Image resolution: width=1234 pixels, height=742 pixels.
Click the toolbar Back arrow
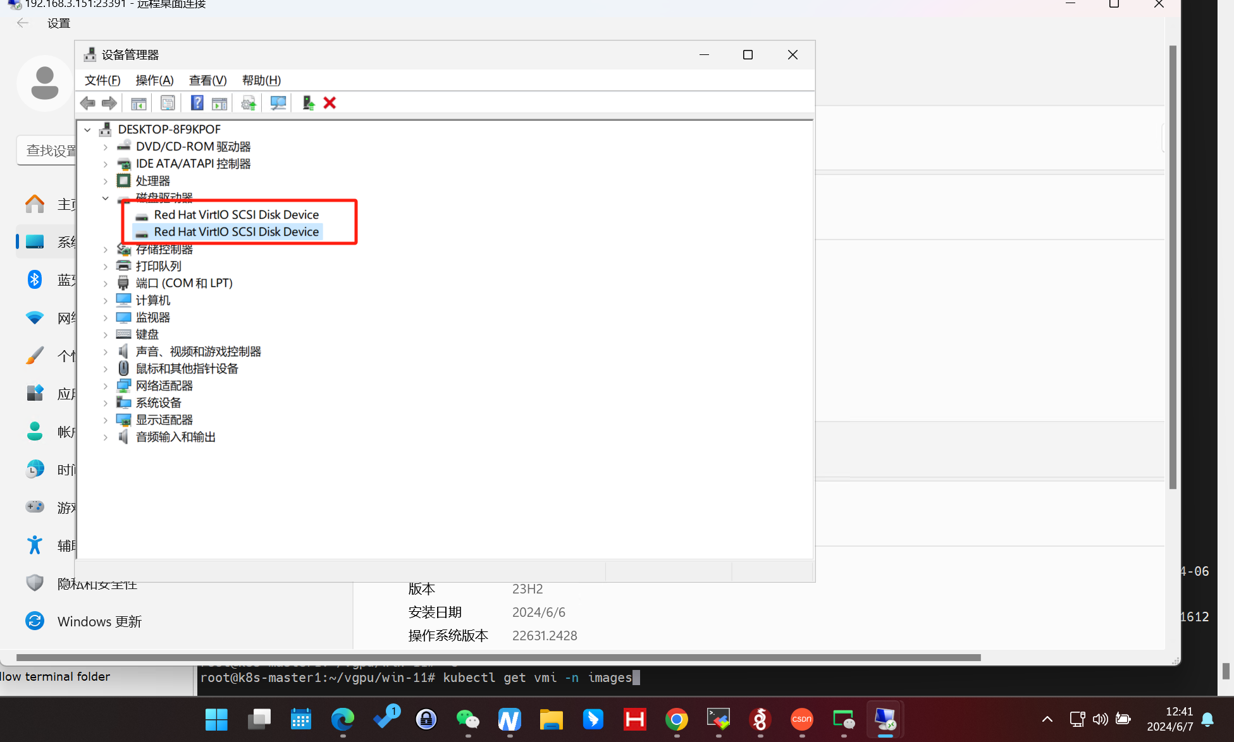(88, 103)
